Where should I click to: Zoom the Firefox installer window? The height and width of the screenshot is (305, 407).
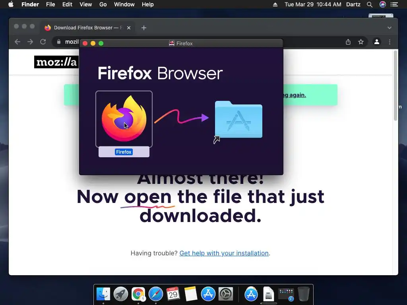coord(101,43)
